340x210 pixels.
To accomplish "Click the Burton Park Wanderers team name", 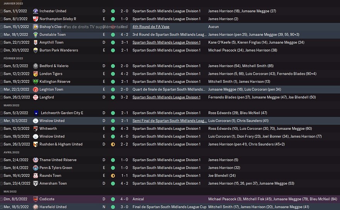I will [x=59, y=50].
